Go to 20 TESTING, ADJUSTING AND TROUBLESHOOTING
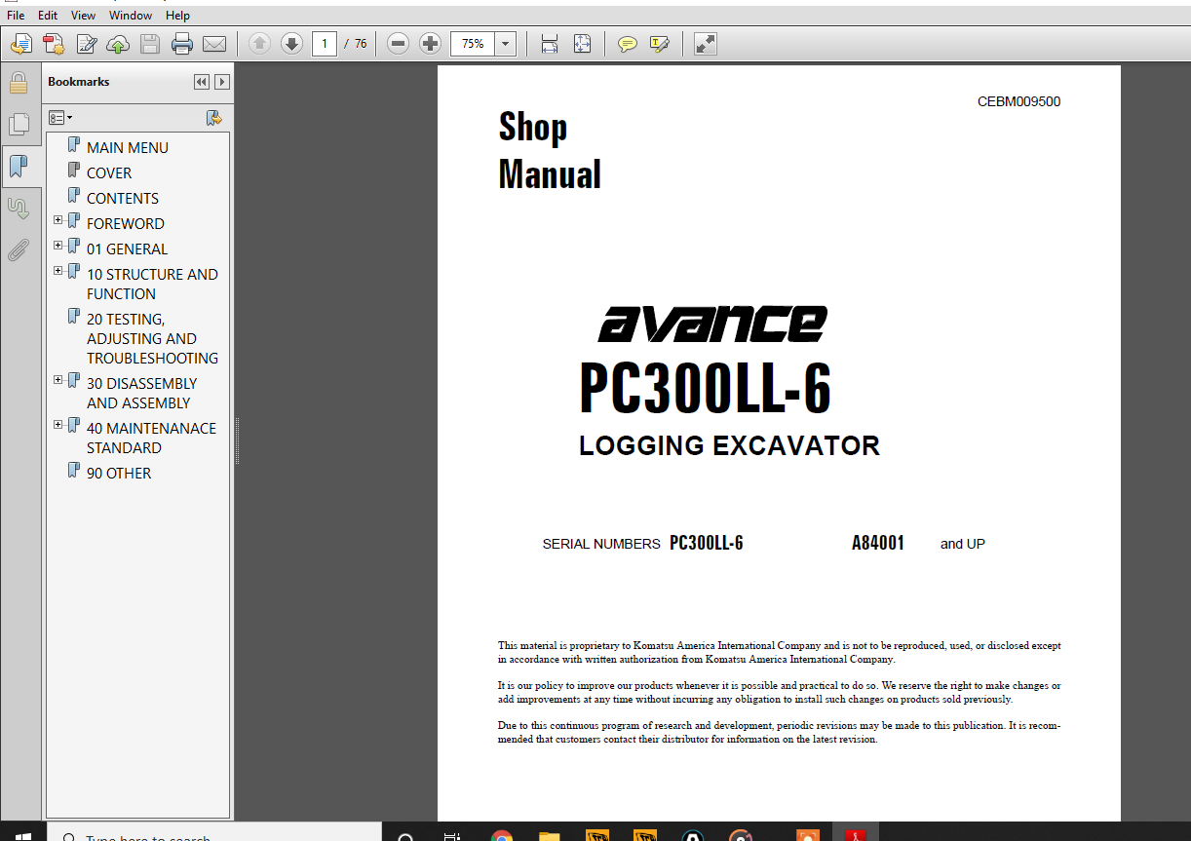Screen dimensions: 1191x841 tap(152, 338)
